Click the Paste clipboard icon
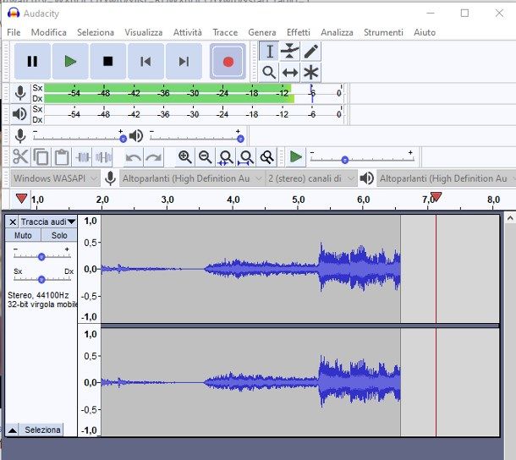Image resolution: width=516 pixels, height=460 pixels. 62,156
